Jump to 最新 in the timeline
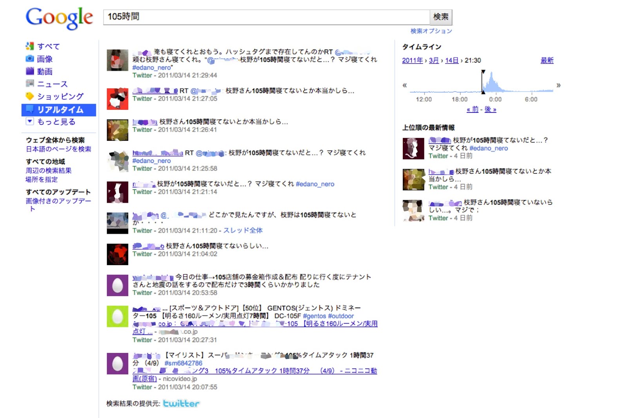Screen dimensions: 627x418 click(547, 60)
